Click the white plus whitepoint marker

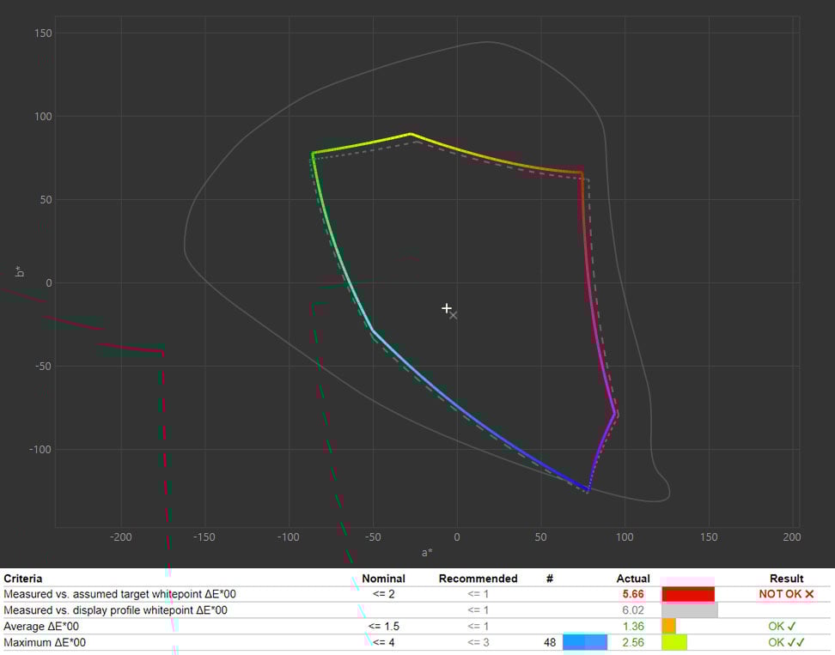coord(447,308)
